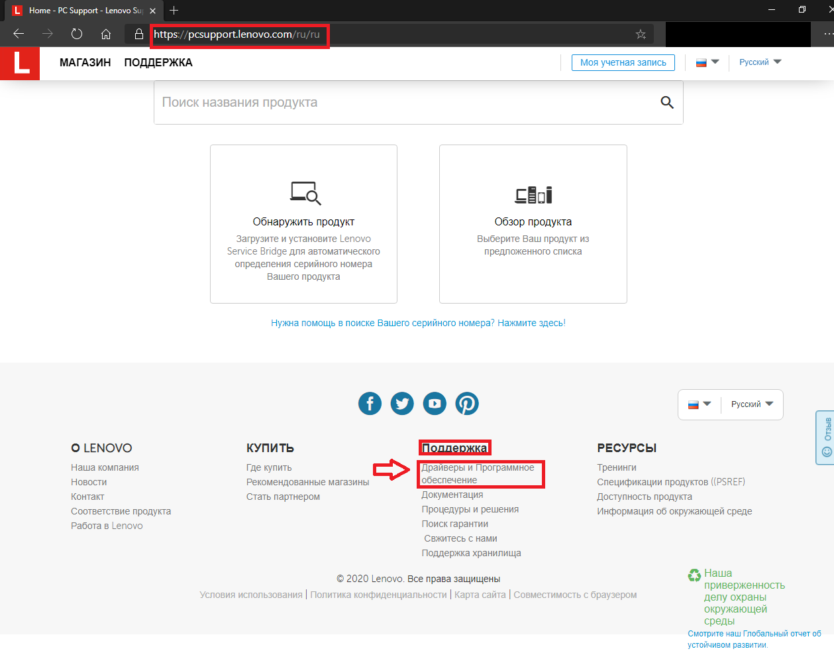Open the Отзыв feedback side tab
Image resolution: width=834 pixels, height=651 pixels.
825,438
